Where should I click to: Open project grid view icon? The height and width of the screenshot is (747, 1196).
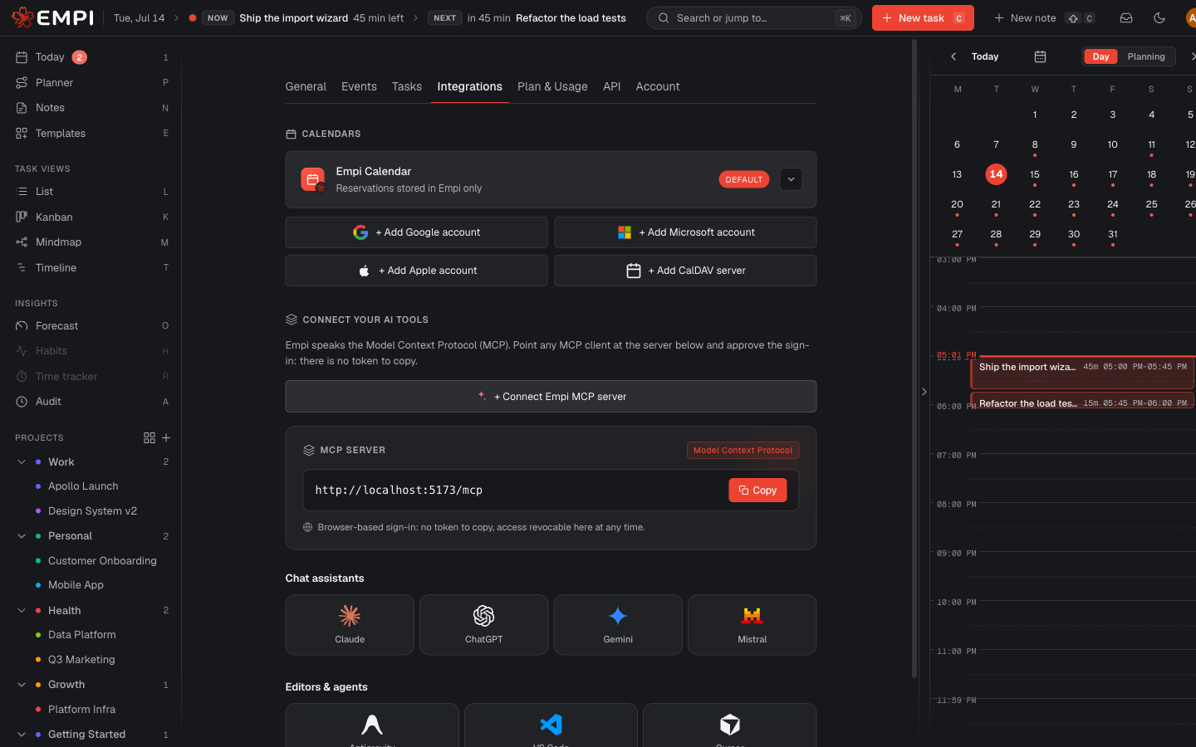coord(149,437)
